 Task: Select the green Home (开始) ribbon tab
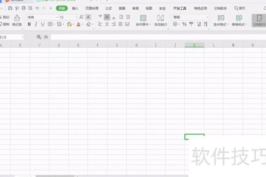pyautogui.click(x=62, y=8)
